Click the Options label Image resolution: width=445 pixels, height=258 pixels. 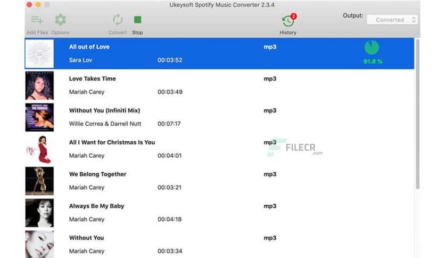60,33
